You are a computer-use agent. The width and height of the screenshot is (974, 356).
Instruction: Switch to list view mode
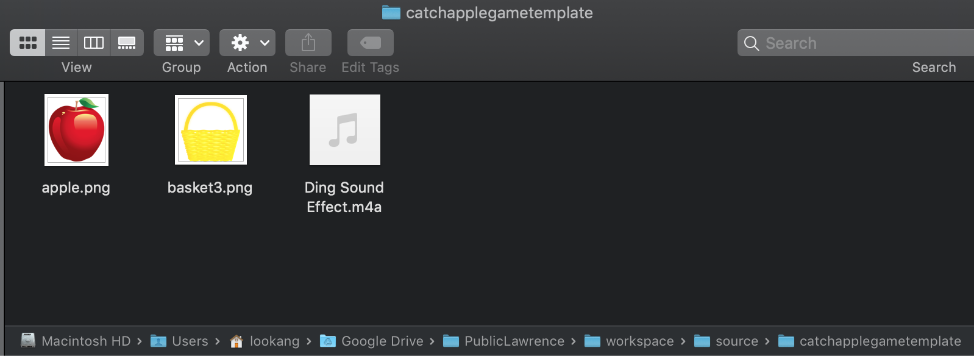[x=61, y=43]
